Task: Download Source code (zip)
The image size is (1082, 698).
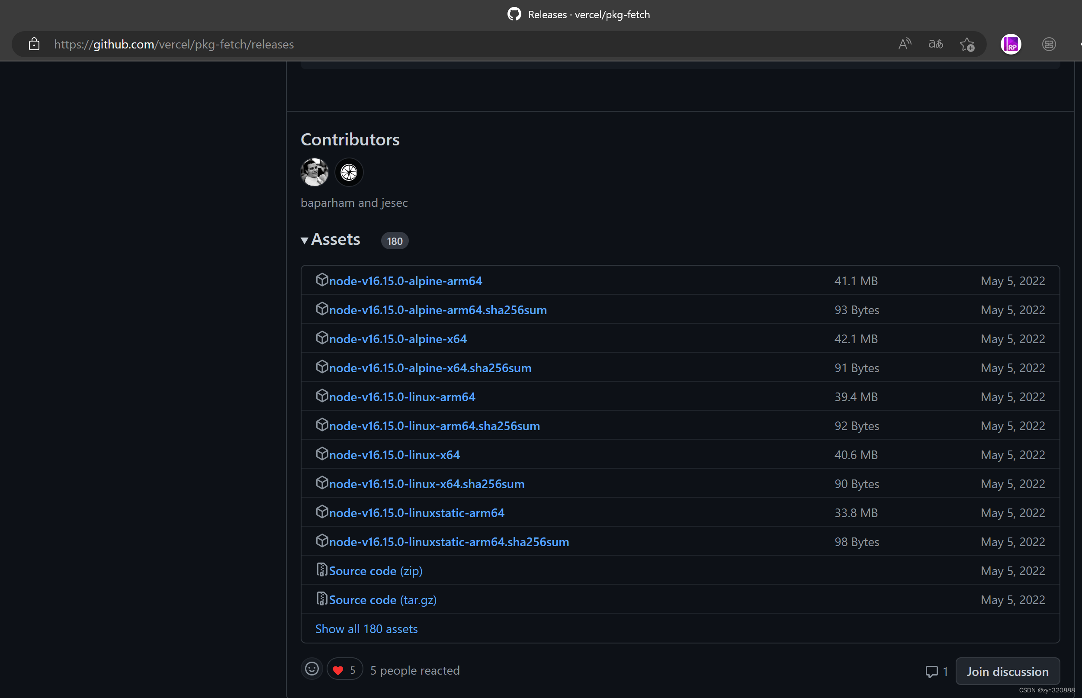Action: tap(375, 571)
